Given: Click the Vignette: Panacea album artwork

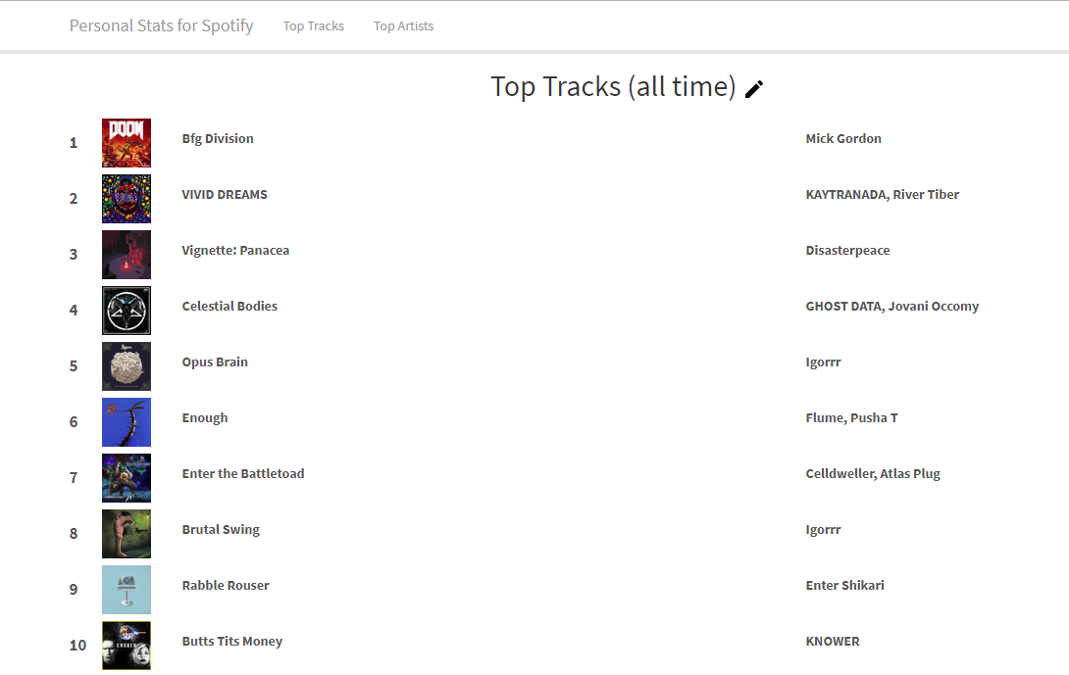Looking at the screenshot, I should click(127, 255).
